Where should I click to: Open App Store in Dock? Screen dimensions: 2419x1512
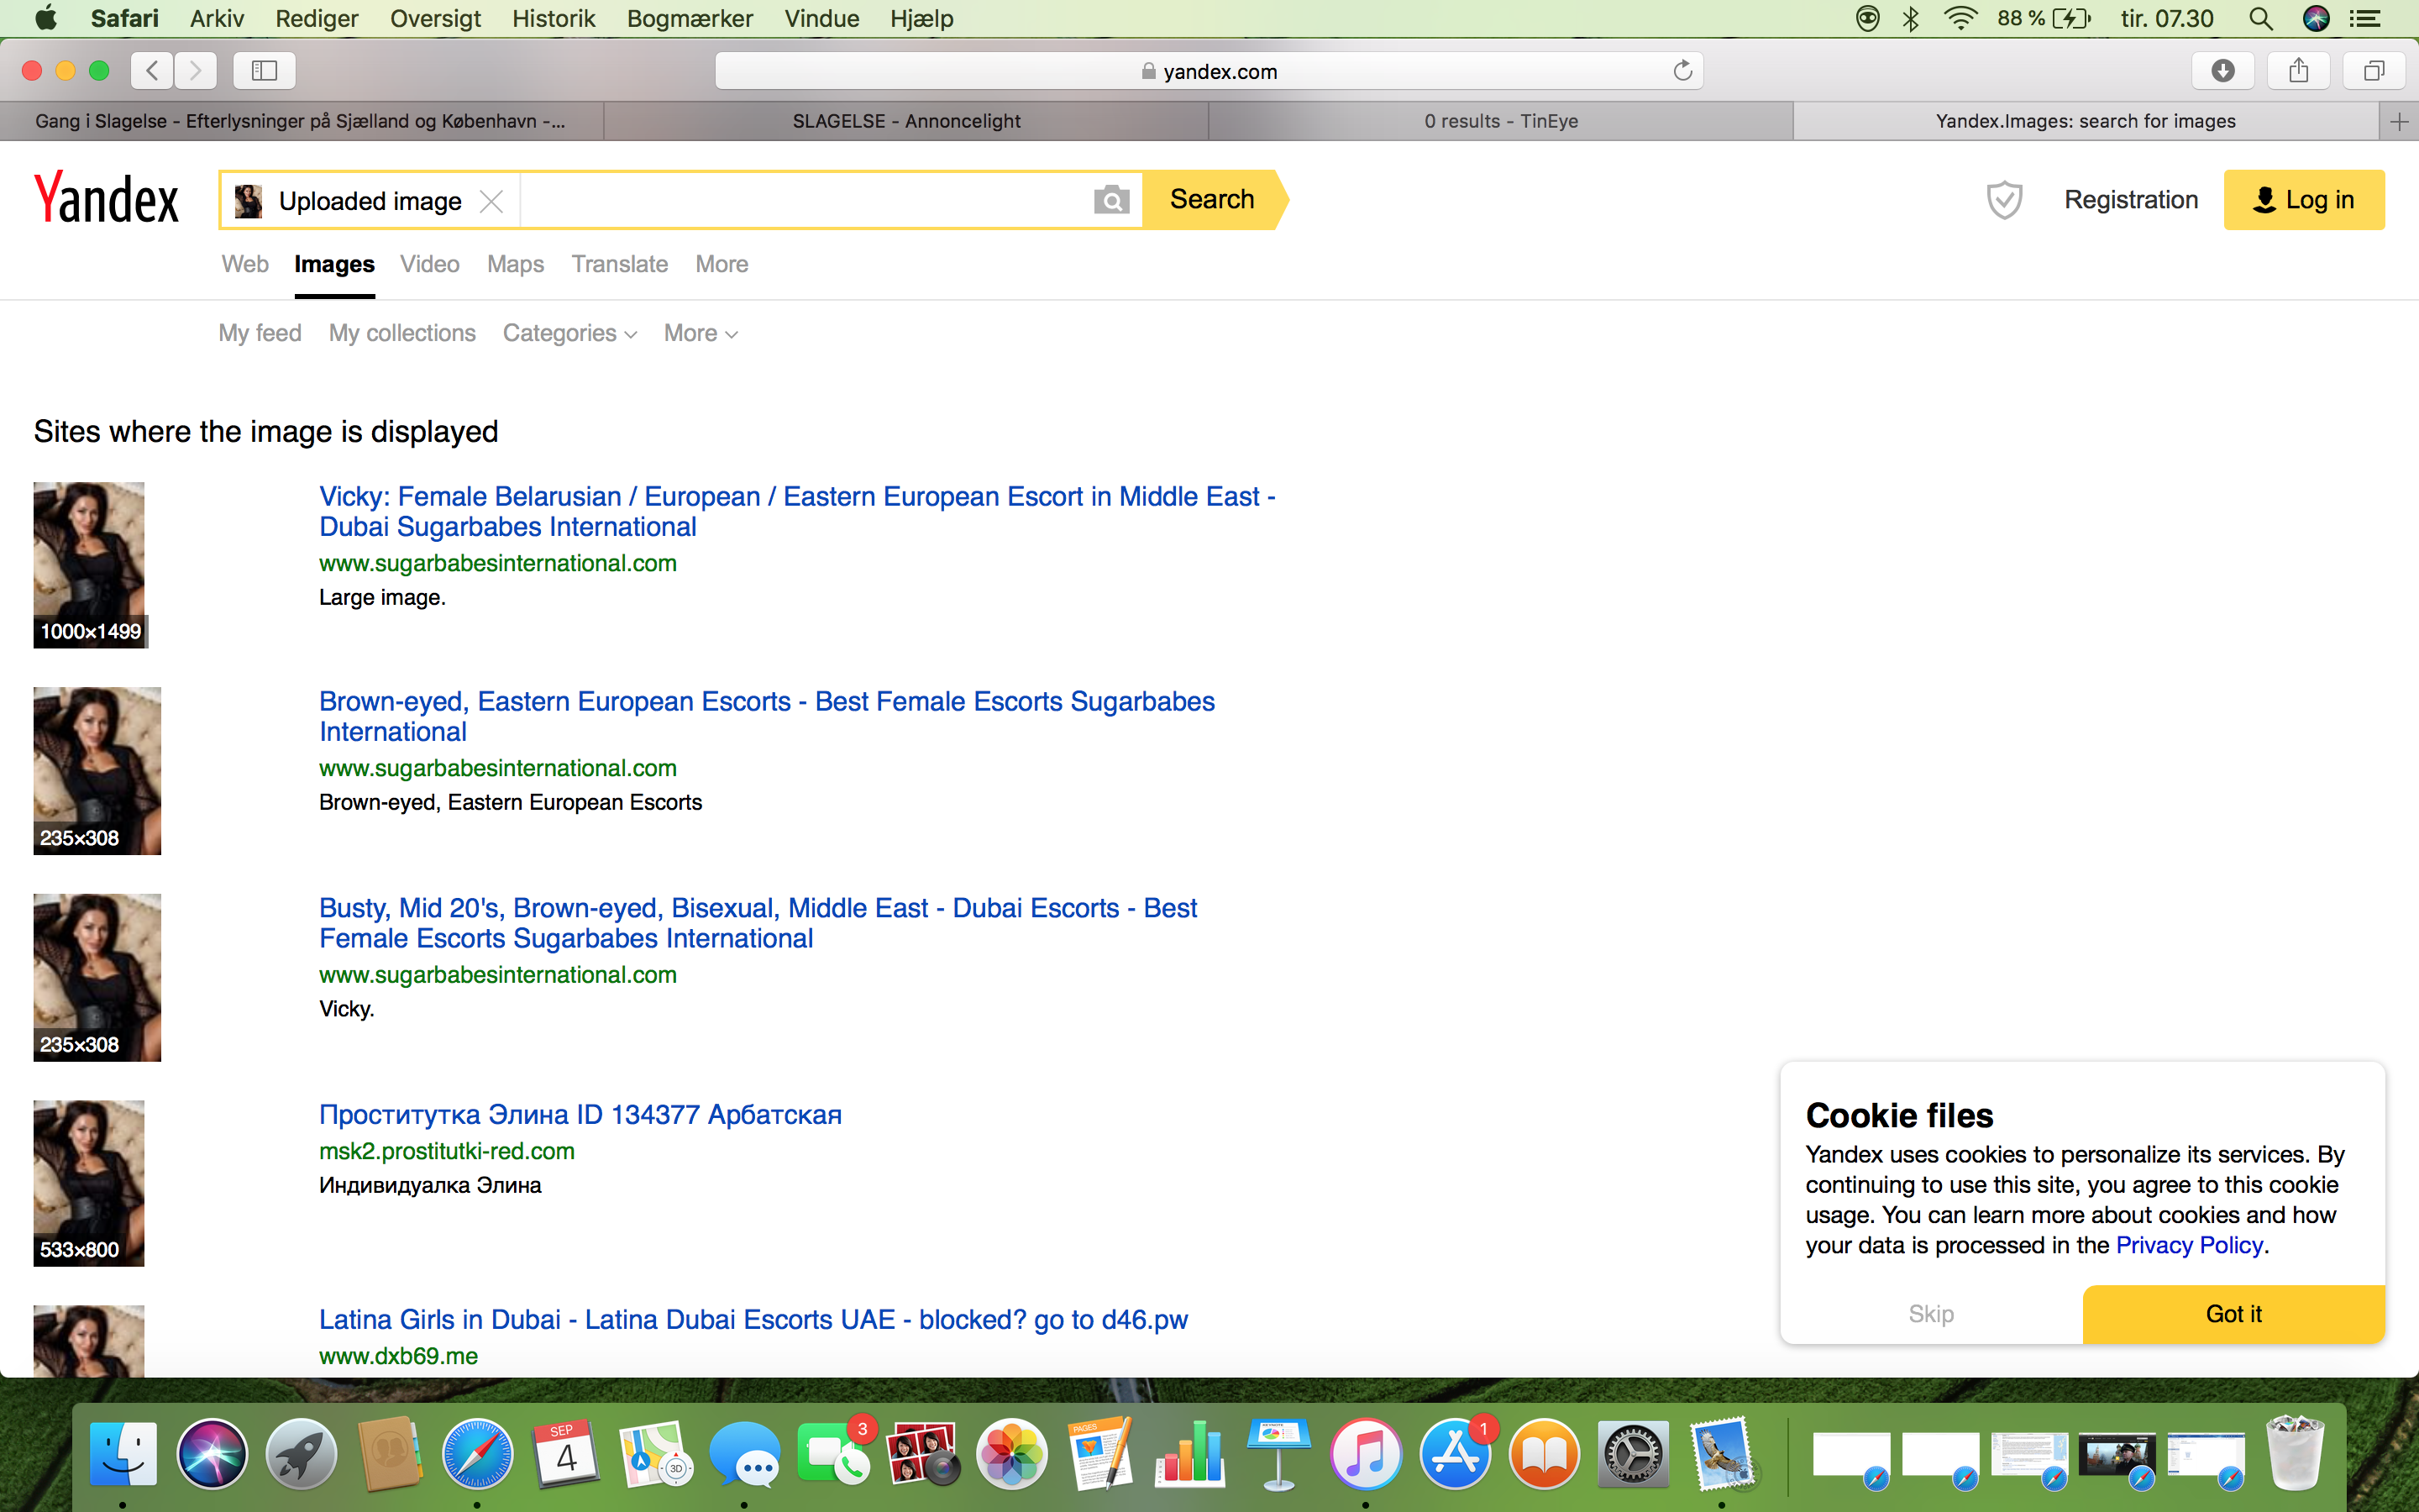pos(1456,1453)
